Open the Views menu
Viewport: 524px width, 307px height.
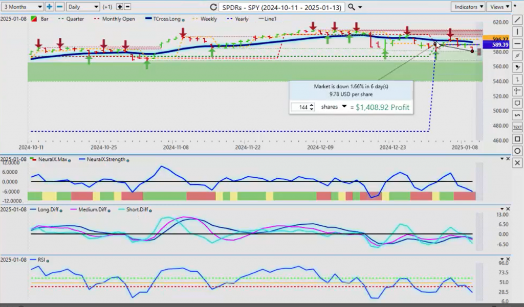tap(499, 7)
